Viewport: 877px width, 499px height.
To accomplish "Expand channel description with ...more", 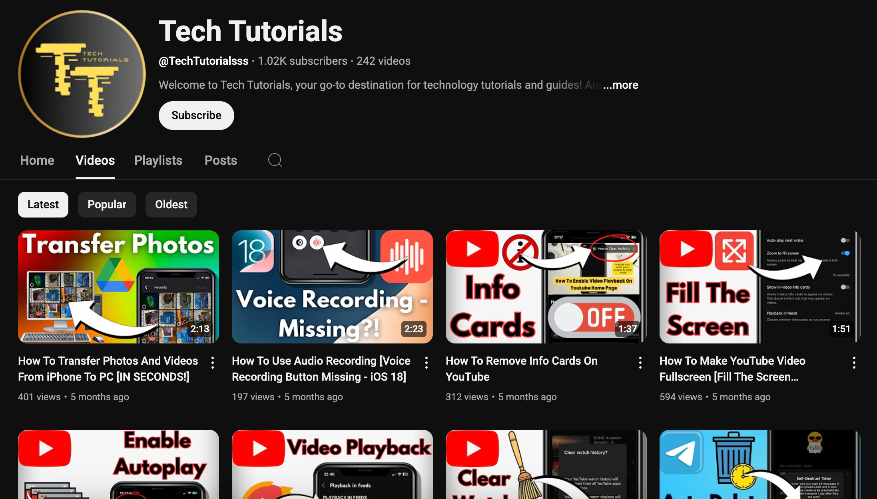I will (621, 85).
